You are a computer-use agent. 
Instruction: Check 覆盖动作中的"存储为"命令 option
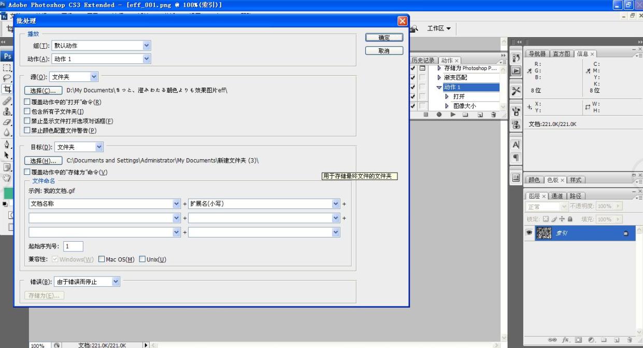pos(27,172)
